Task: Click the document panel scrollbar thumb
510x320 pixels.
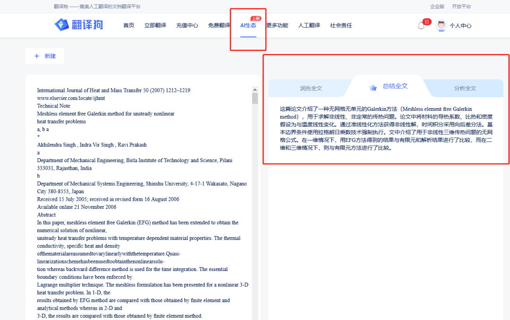Action: click(255, 98)
